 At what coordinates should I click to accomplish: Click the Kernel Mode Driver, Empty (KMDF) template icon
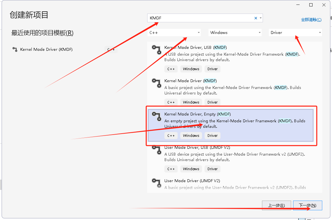pyautogui.click(x=157, y=116)
